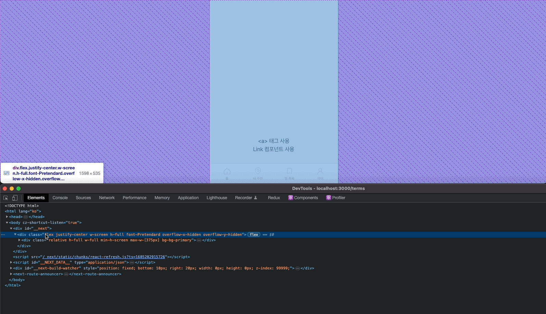Click the DevTools window title text
The height and width of the screenshot is (314, 546).
pos(328,188)
